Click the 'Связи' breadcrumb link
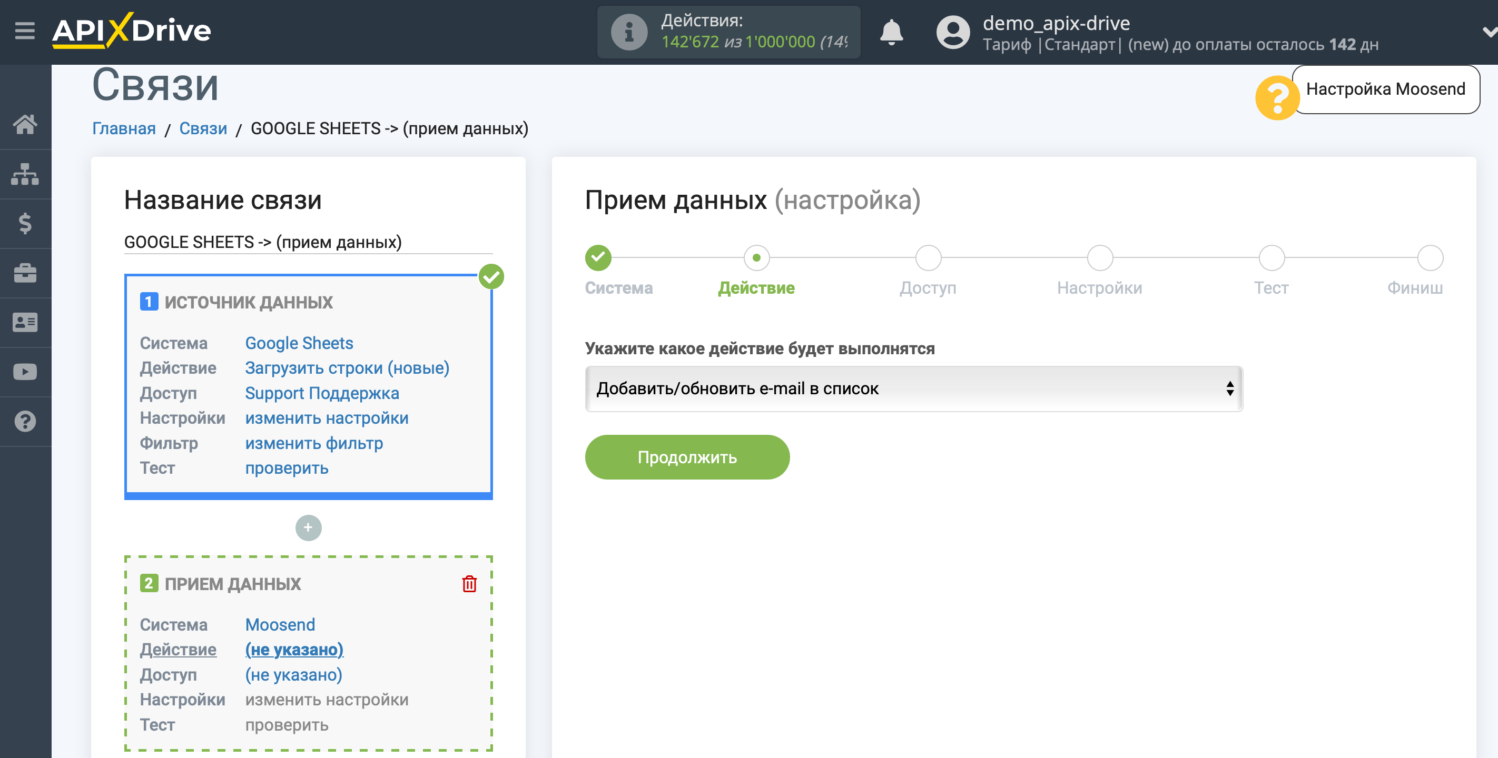Screen dimensions: 1498x758 click(x=203, y=127)
